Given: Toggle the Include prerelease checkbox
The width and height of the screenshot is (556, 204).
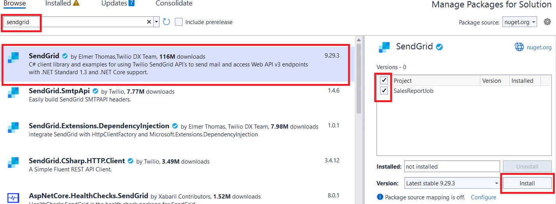Looking at the screenshot, I should (179, 22).
